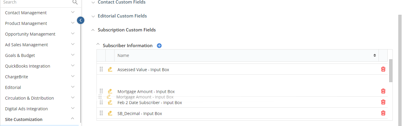Screen dimensions: 404x126
Task: Grab the drag handle of Assessed Value row
Action: (x=101, y=69)
